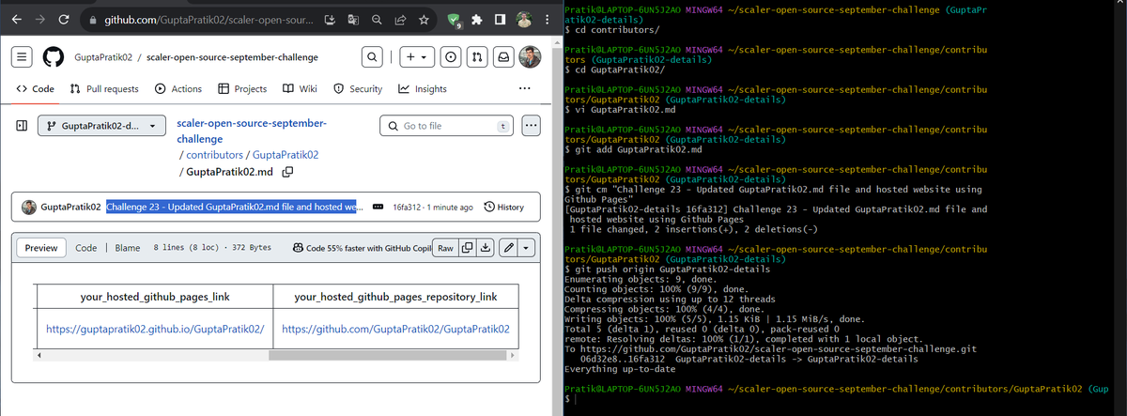Image resolution: width=1127 pixels, height=416 pixels.
Task: Open the Raw file button
Action: 445,248
